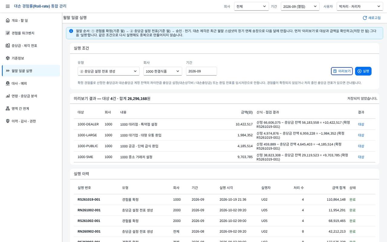Click the 기간 field showing 2026-09
387x242 pixels.
point(201,71)
